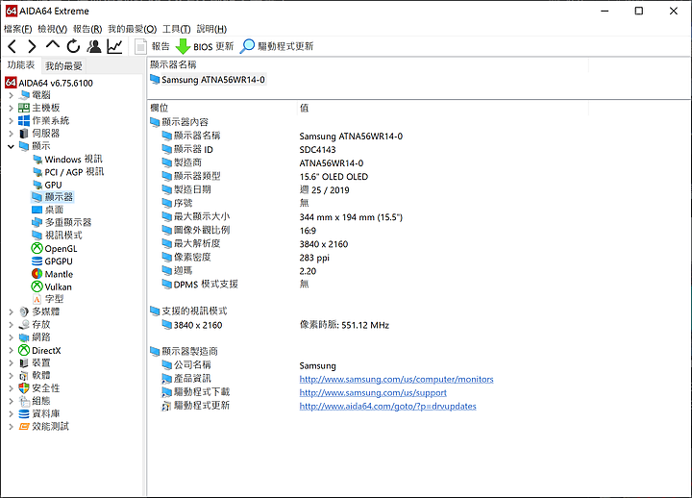Click the Vulkan icon in the tree
The image size is (692, 498).
(x=37, y=286)
